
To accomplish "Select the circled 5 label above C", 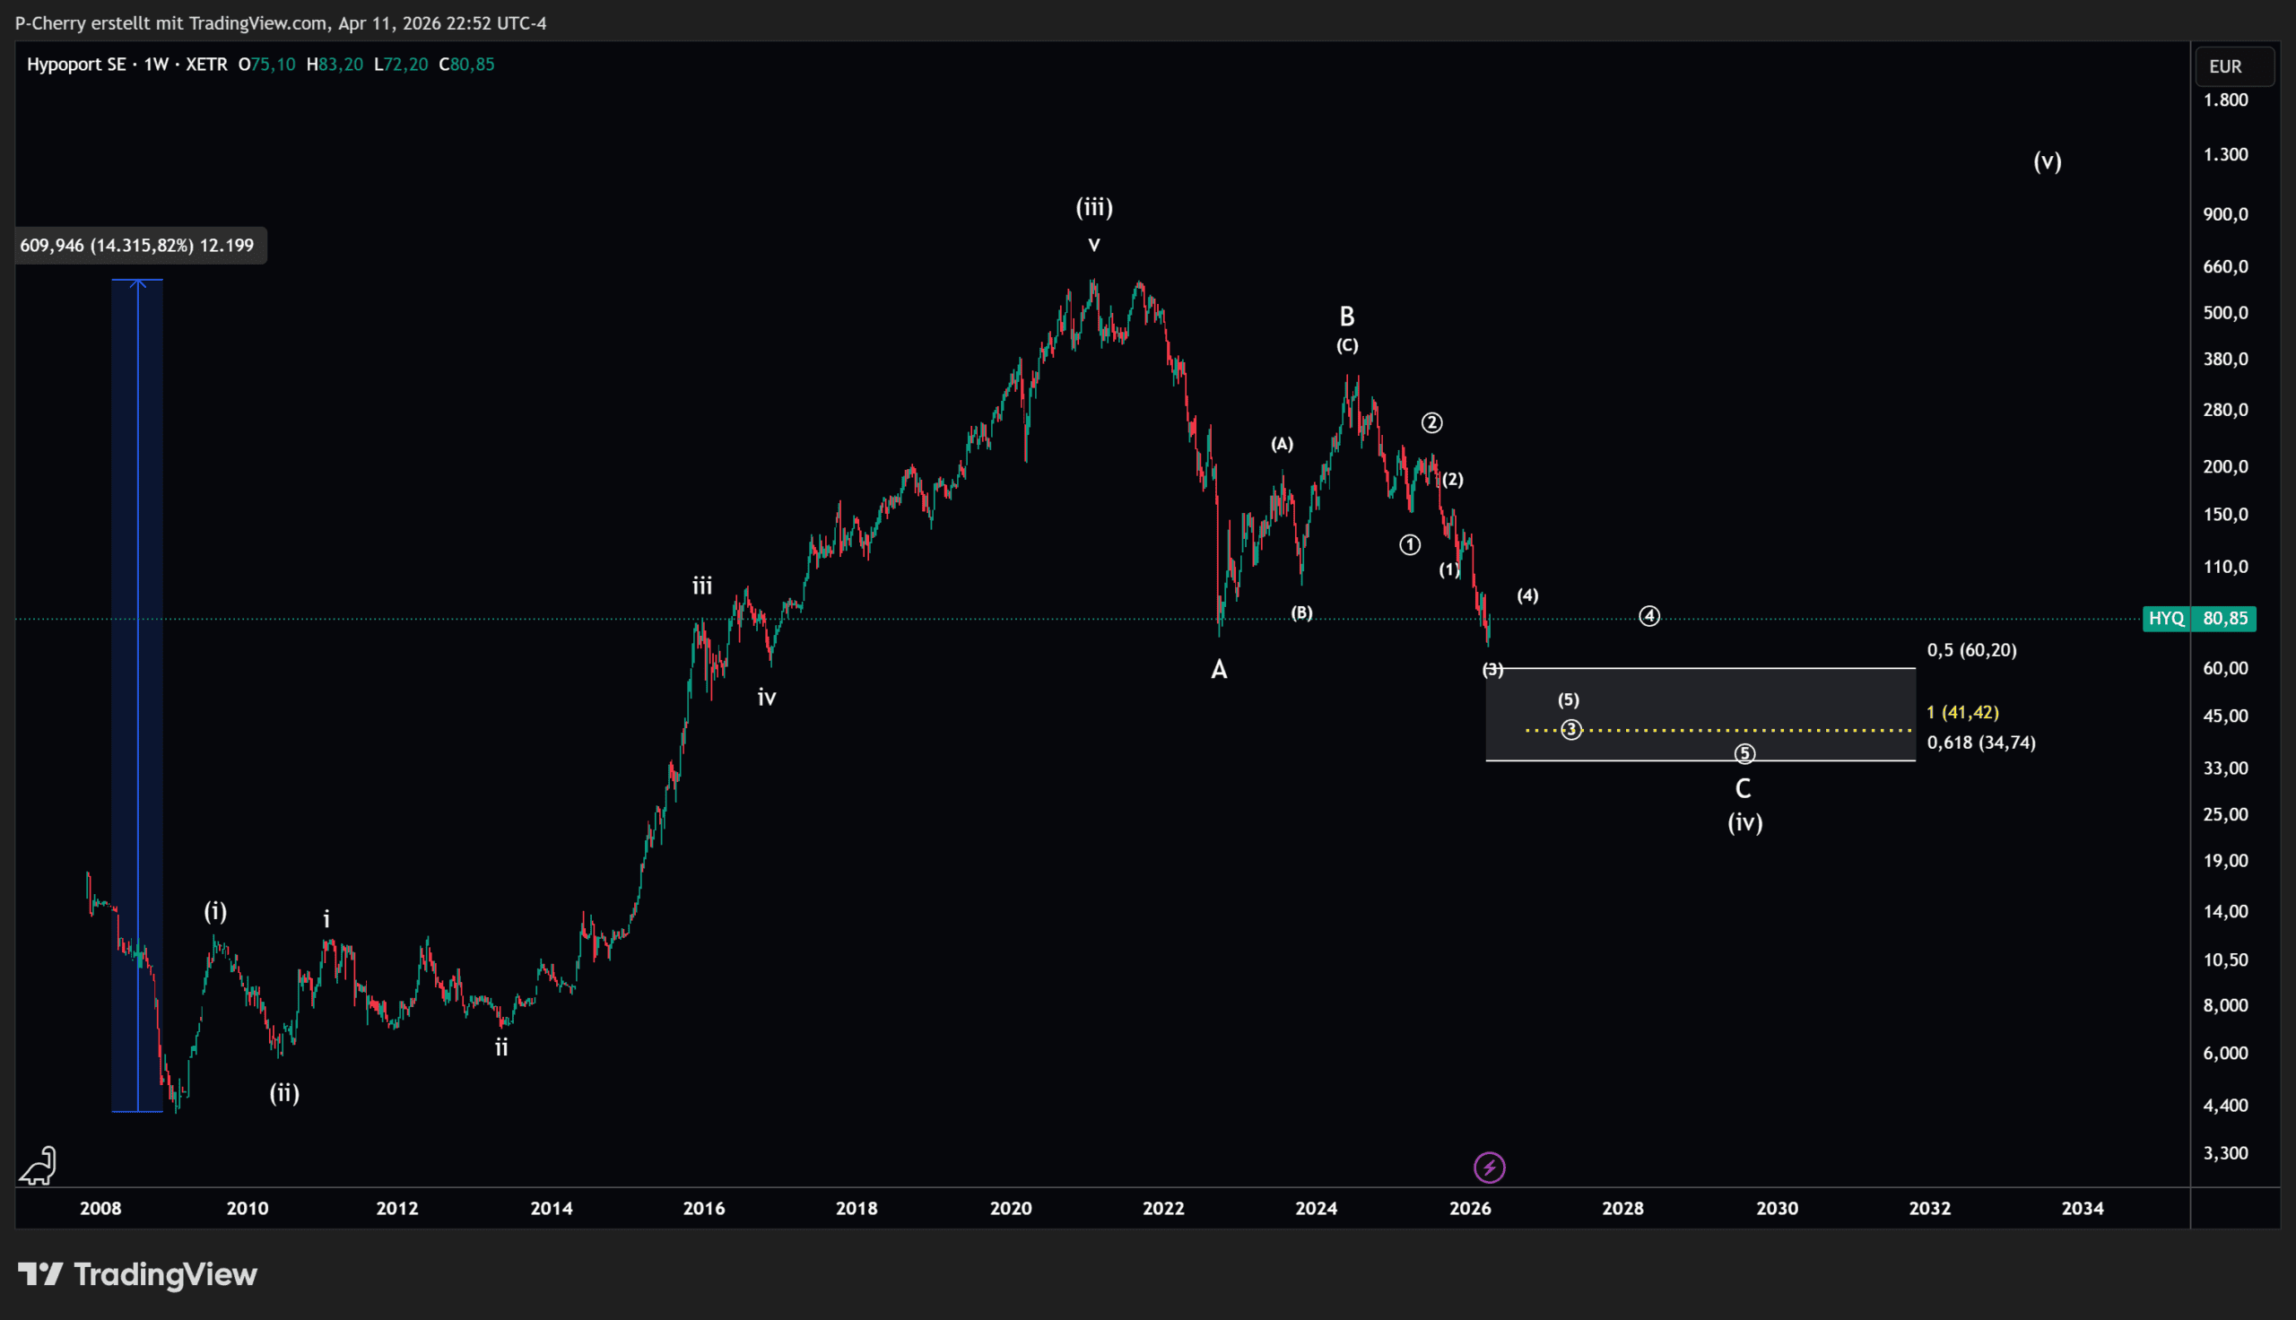I will [x=1744, y=753].
